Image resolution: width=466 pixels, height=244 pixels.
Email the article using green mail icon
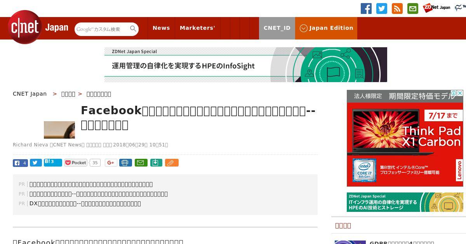141,163
